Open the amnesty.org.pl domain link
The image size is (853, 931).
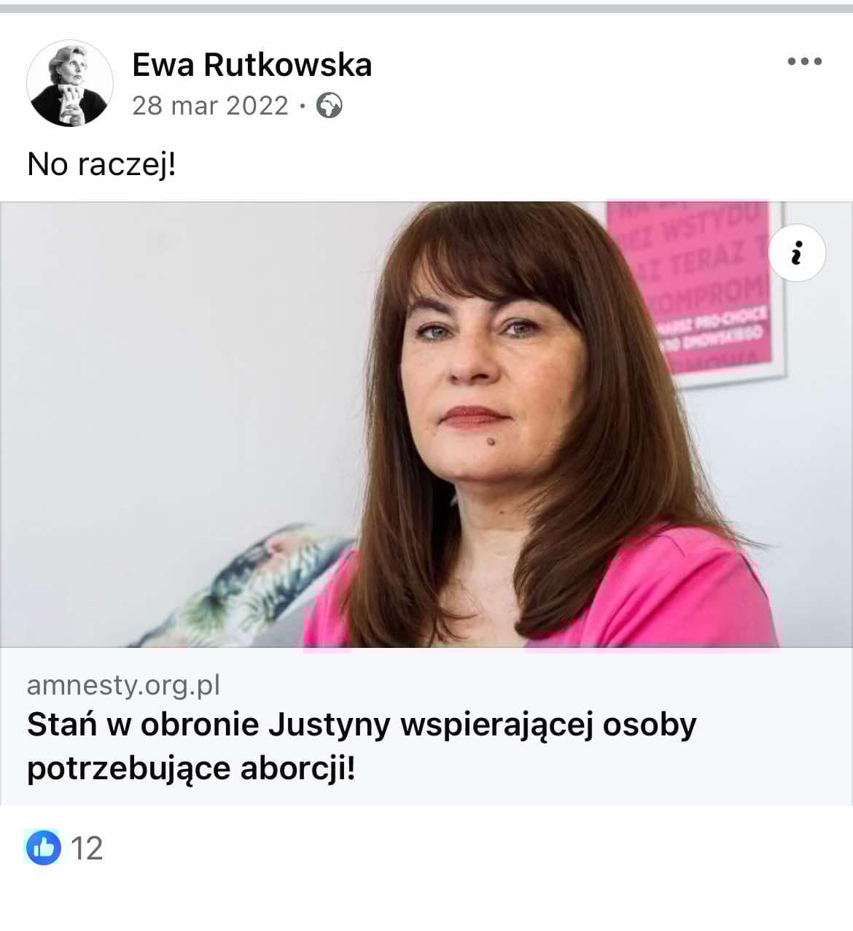pyautogui.click(x=123, y=685)
